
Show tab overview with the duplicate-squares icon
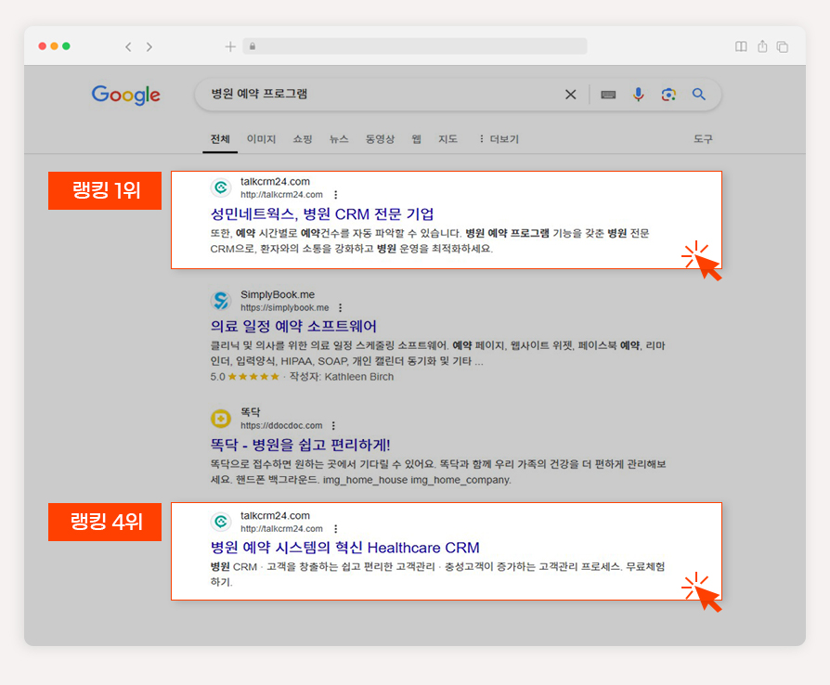[783, 46]
